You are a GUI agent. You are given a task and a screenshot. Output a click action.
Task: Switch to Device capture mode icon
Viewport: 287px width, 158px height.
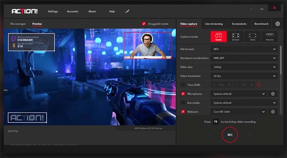pos(269,37)
